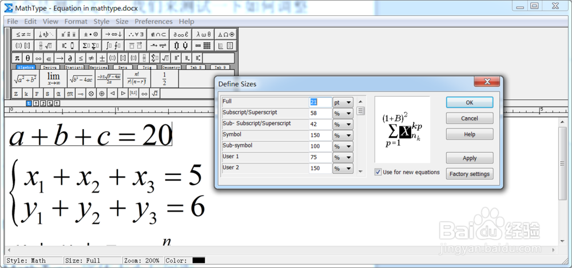Screen dimensions: 572x268
Task: Open the lowercase Greek letters palette (λ ω θ)
Action: click(203, 35)
